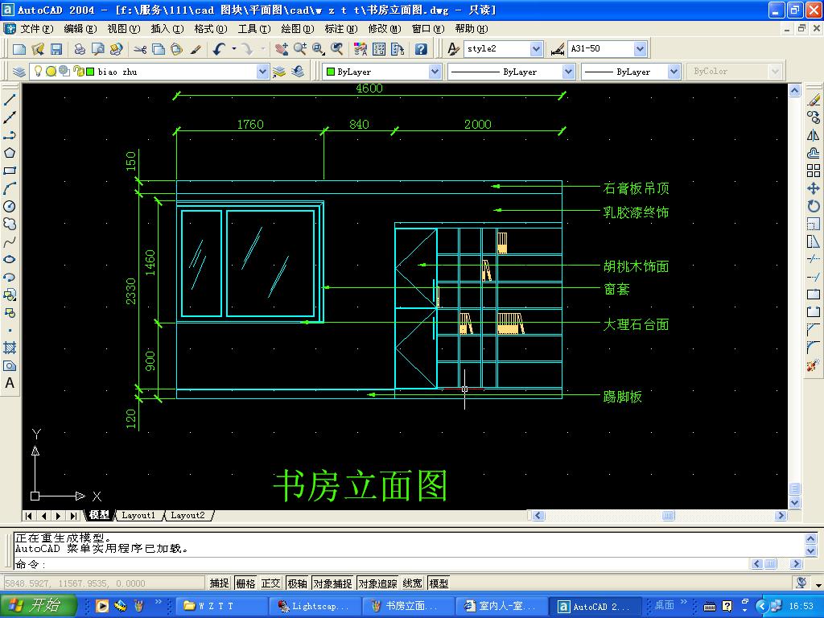This screenshot has width=824, height=618.
Task: Click the Publish icon
Action: point(116,49)
